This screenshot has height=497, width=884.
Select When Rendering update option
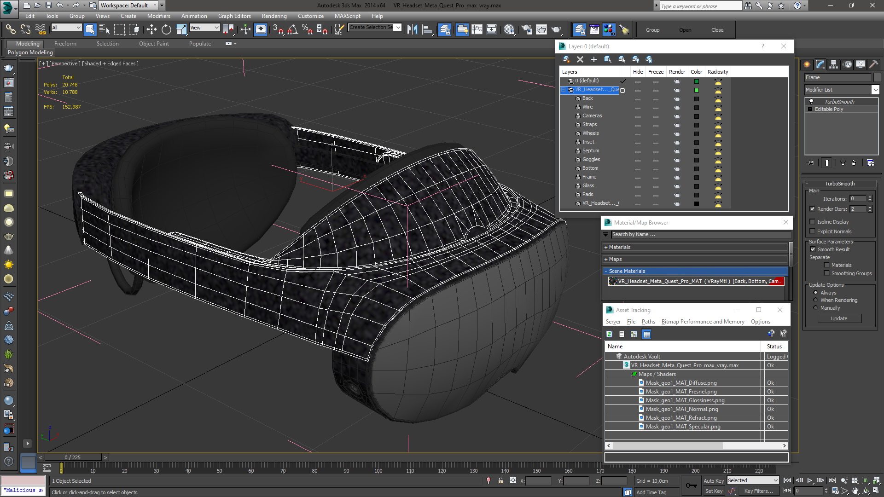[815, 300]
